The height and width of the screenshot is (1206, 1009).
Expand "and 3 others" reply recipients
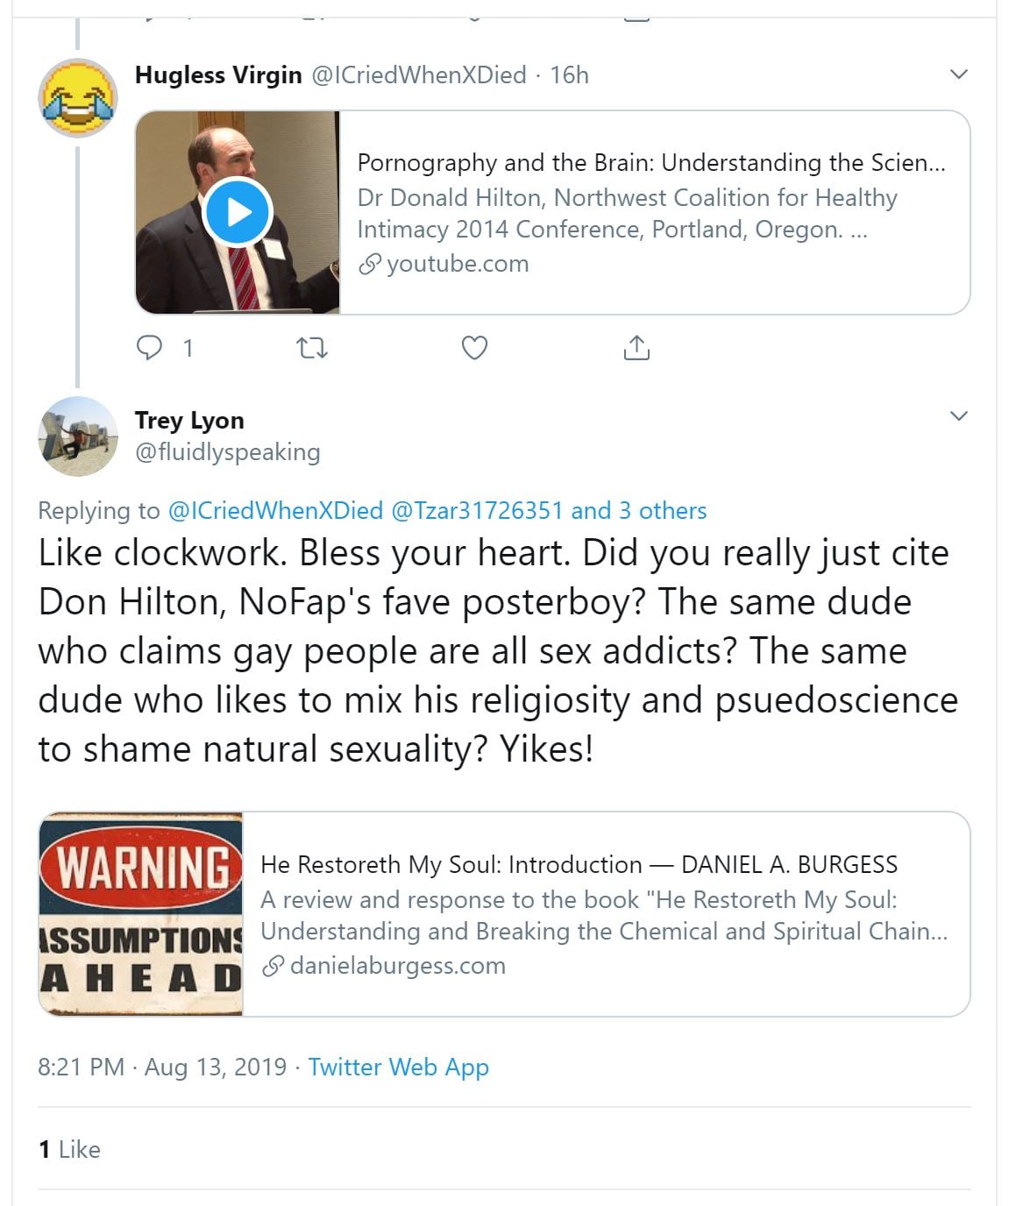tap(639, 510)
